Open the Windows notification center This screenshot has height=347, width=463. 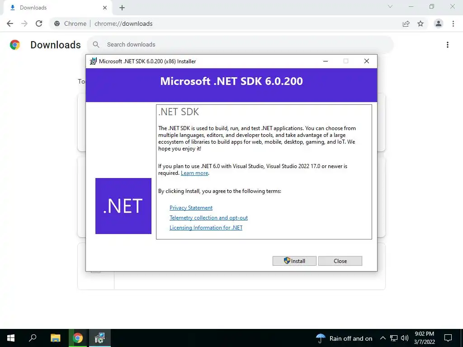pos(448,338)
